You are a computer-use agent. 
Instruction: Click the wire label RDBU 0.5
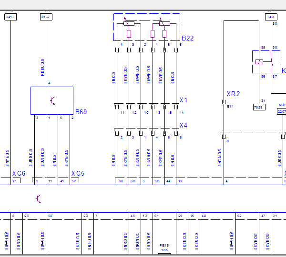pos(42,67)
